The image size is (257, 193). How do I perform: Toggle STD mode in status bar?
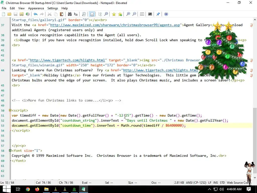tap(222, 183)
